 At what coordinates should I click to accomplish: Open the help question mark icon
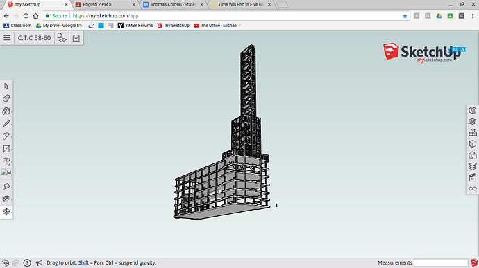(x=27, y=262)
